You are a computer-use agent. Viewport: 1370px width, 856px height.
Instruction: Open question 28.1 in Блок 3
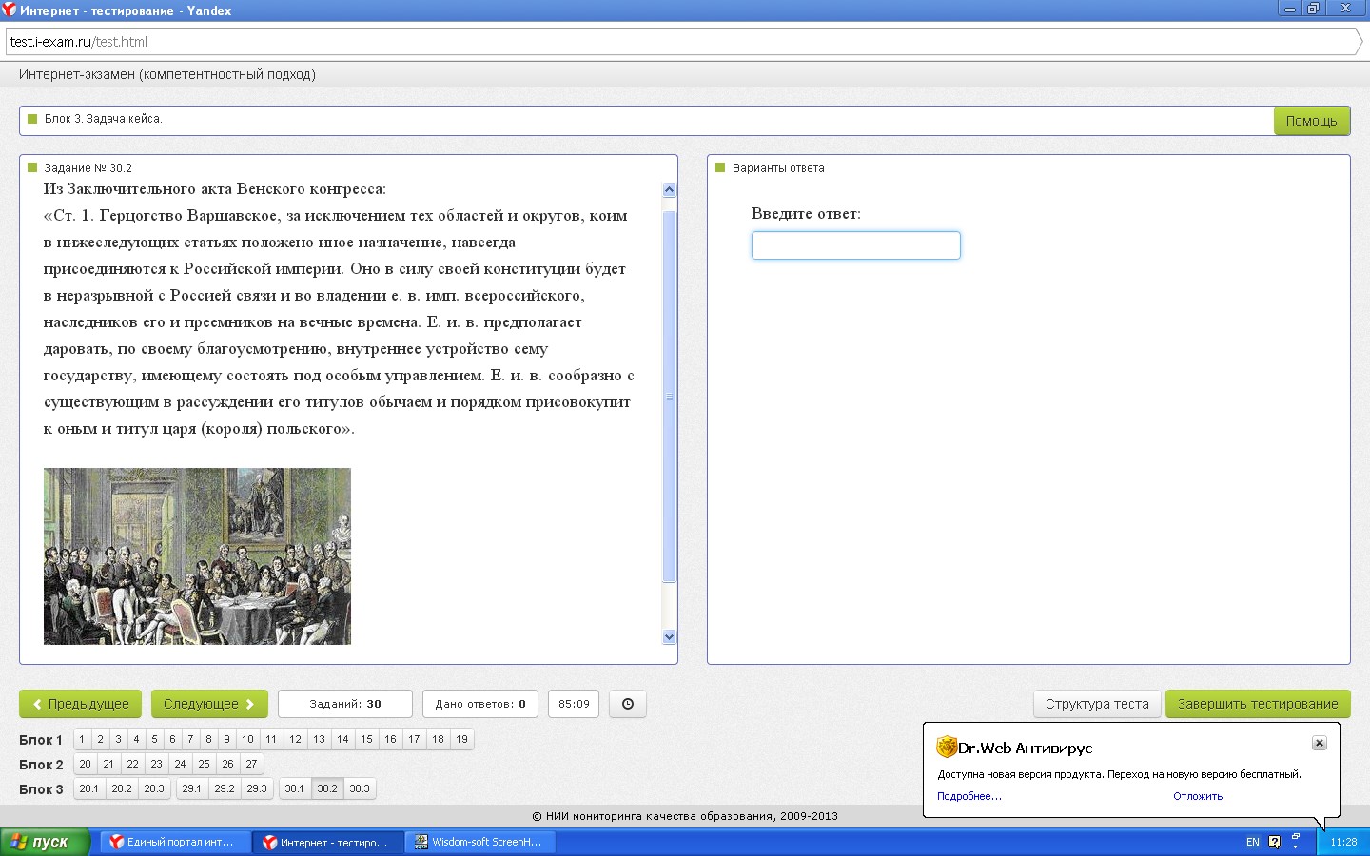[x=89, y=788]
